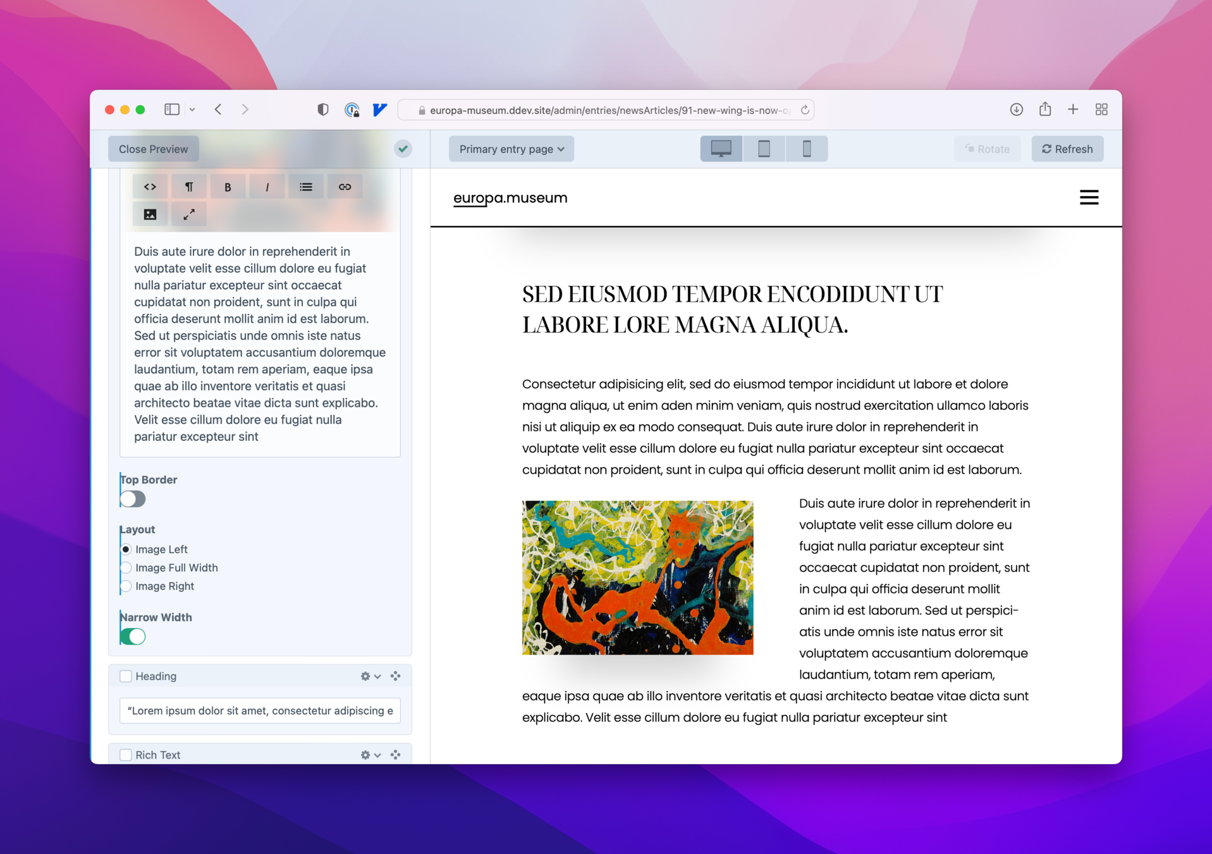1212x854 pixels.
Task: Open europa.museum home link
Action: pyautogui.click(x=510, y=198)
